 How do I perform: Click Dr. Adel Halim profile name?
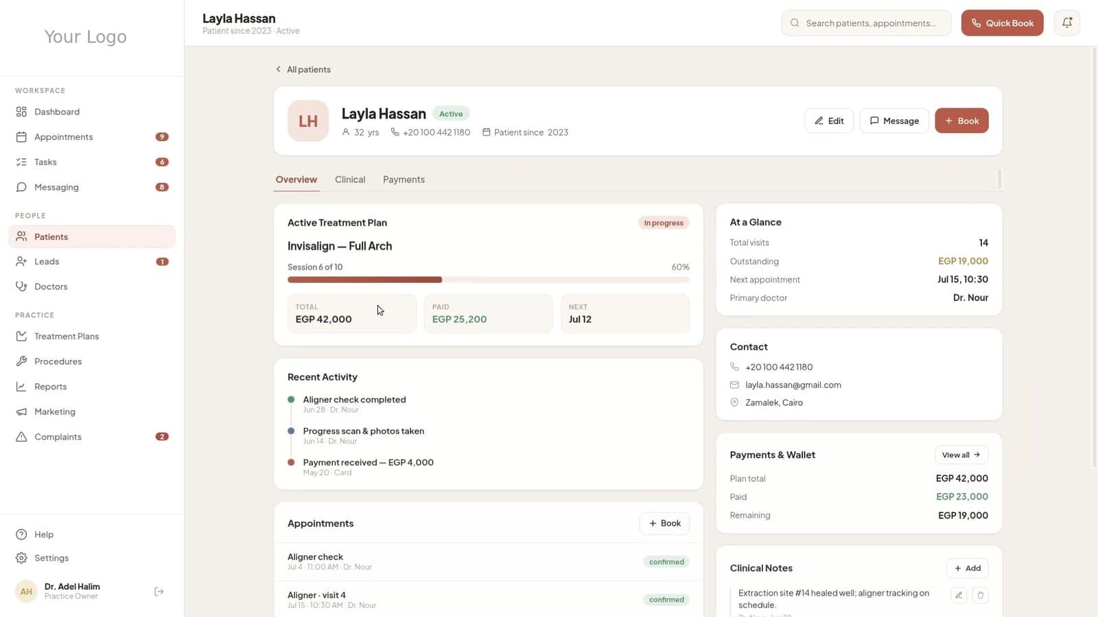tap(72, 587)
